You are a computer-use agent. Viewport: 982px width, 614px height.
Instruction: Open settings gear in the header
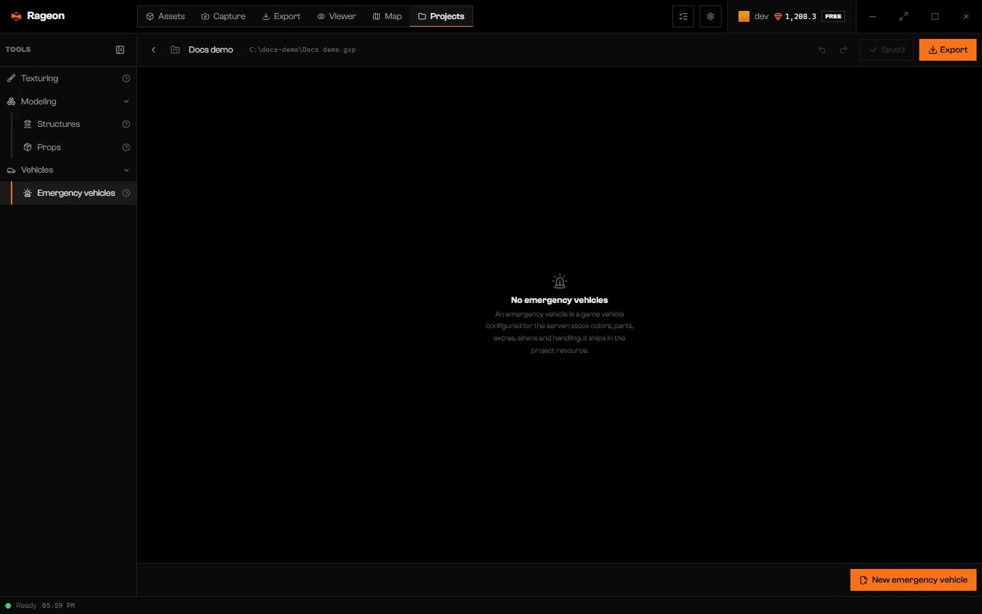711,16
